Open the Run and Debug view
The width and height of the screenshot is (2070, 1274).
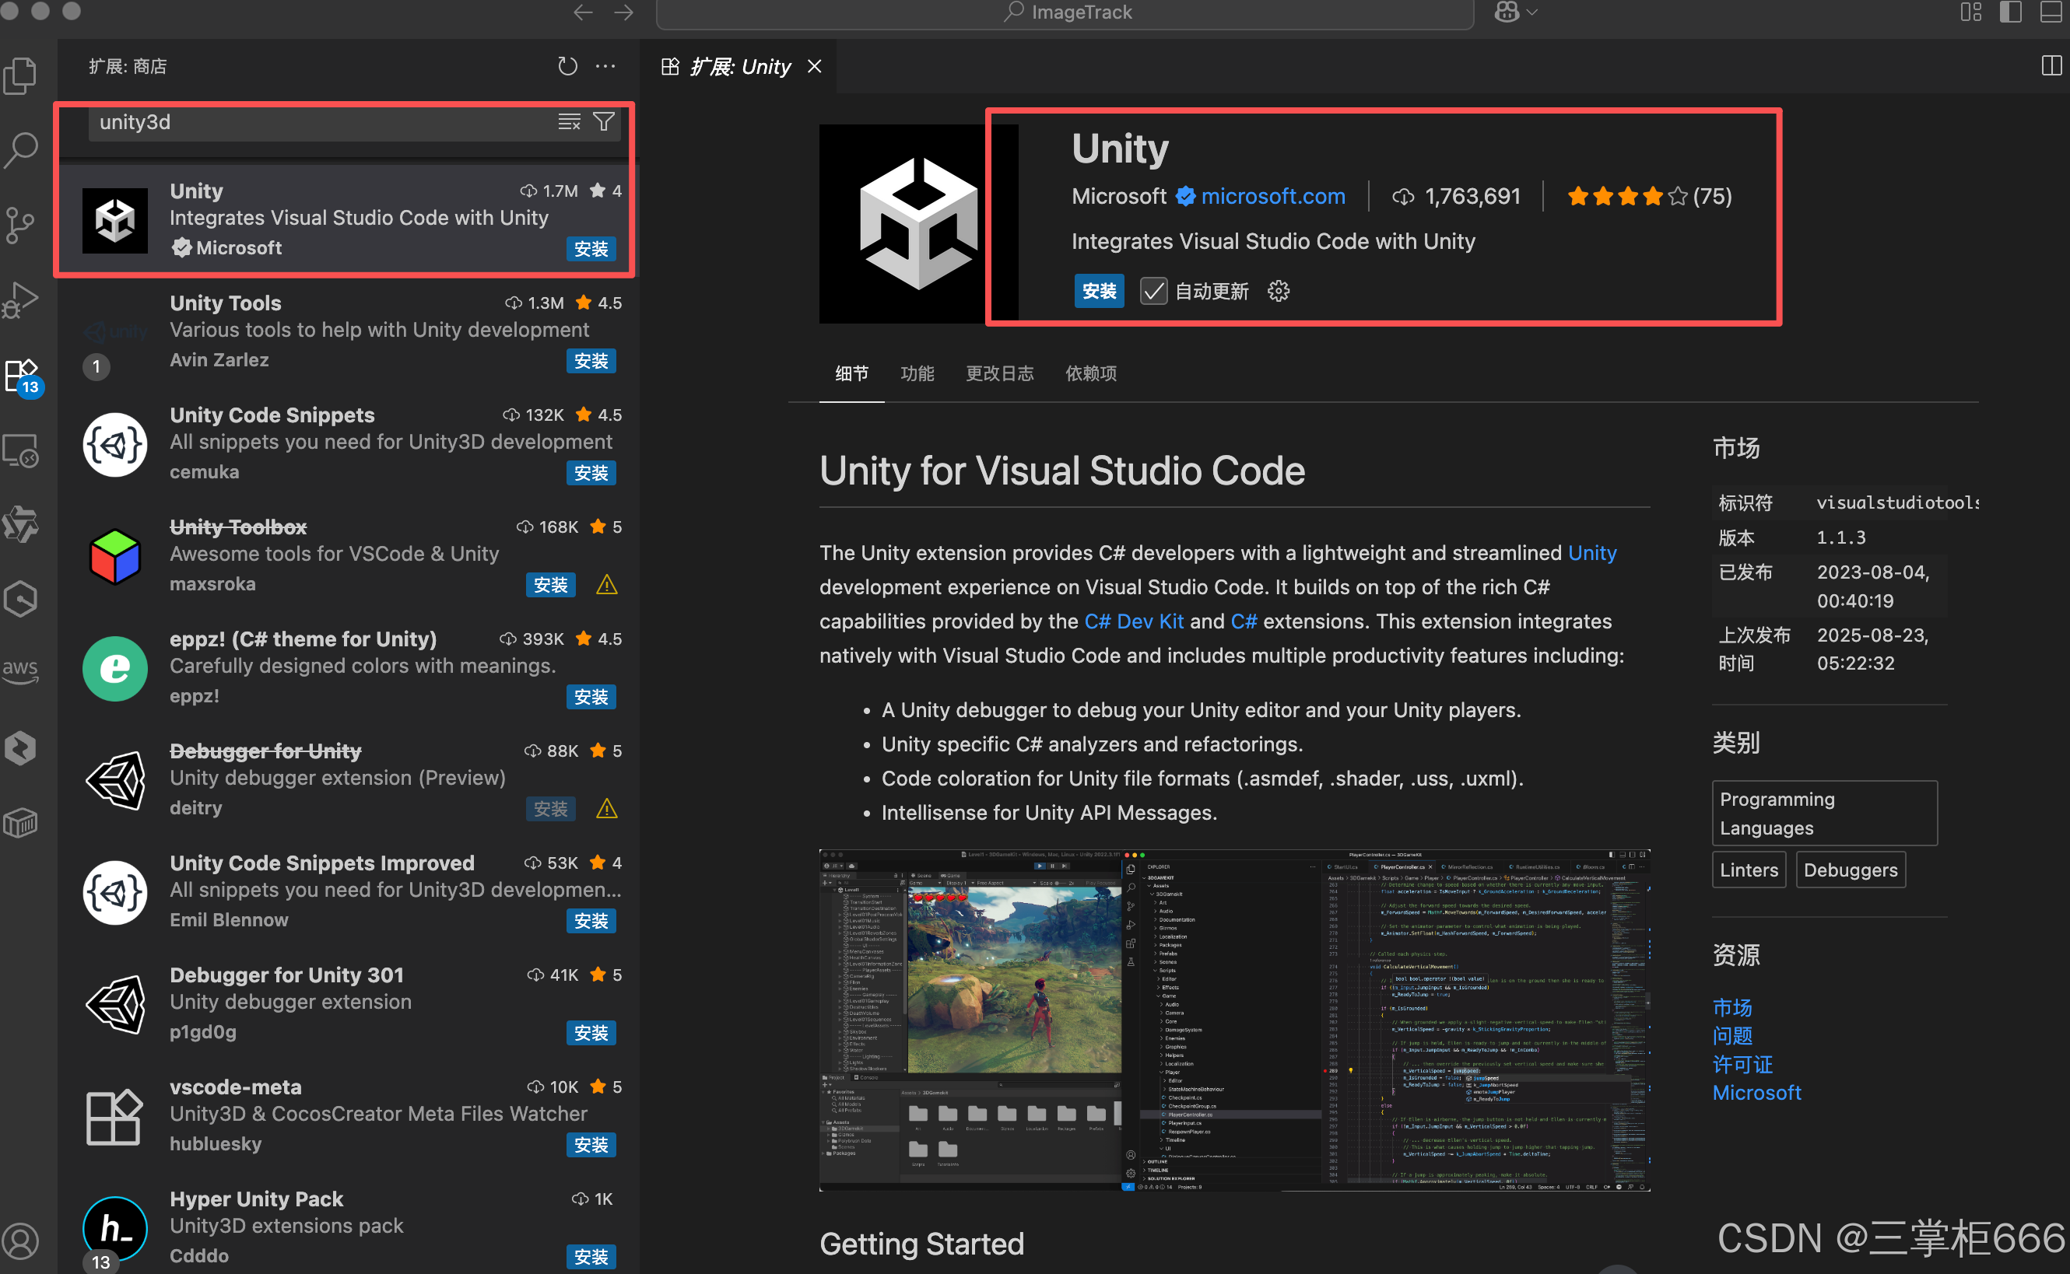coord(20,300)
